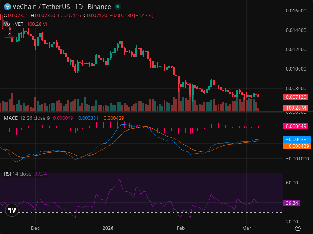
Task: Click the Dec label on the time axis
Action: pyautogui.click(x=35, y=228)
